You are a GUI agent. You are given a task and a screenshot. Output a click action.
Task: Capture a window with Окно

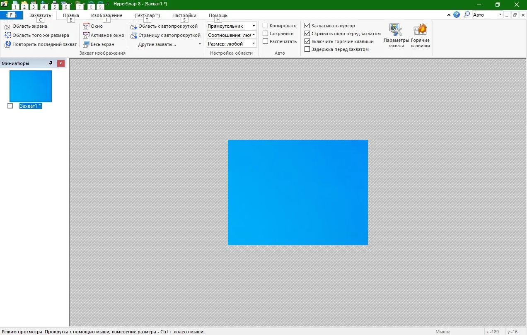[93, 26]
